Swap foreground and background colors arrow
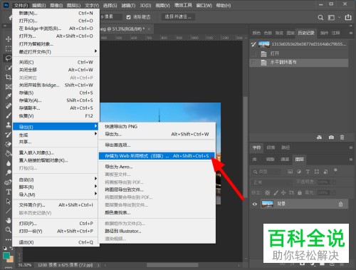 (11, 248)
